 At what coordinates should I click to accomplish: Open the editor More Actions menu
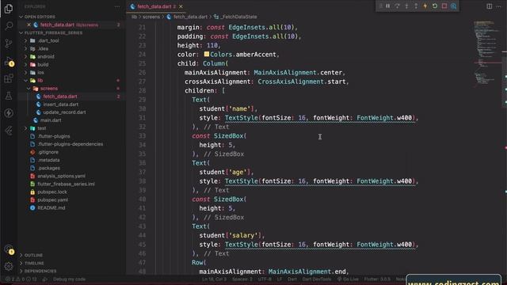(498, 6)
